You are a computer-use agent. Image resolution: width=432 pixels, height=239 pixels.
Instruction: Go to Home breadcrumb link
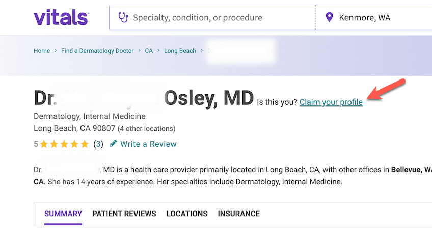tap(42, 51)
